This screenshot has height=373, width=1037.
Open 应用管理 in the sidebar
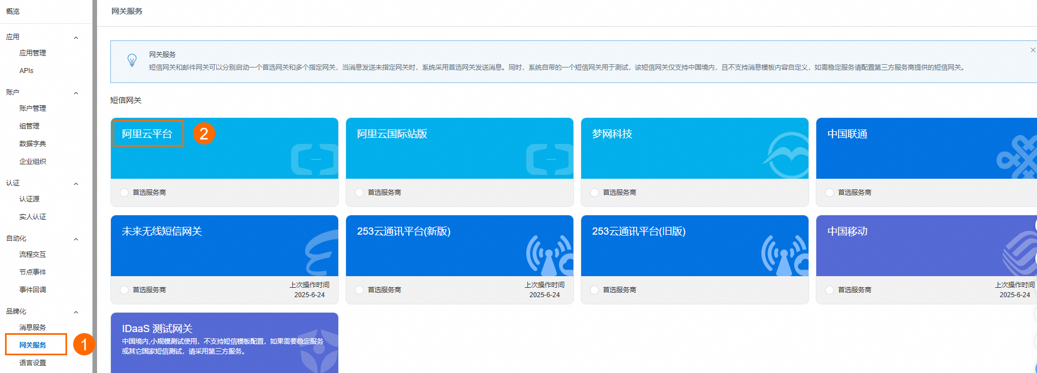[x=33, y=53]
